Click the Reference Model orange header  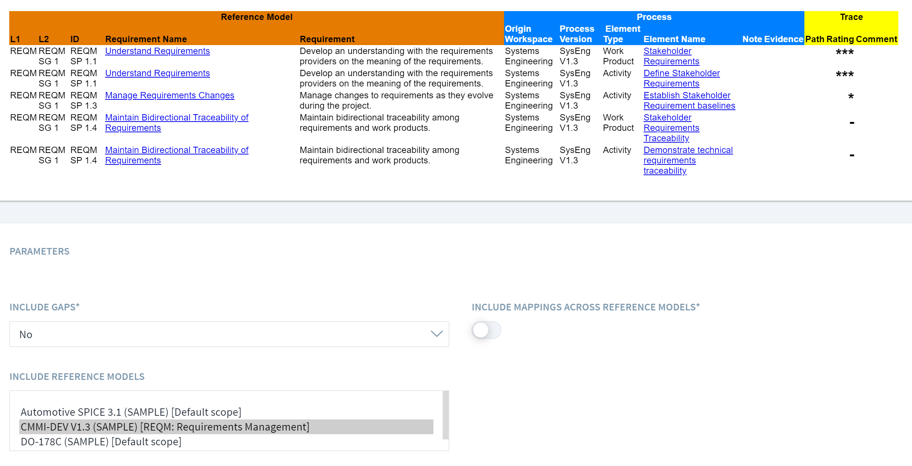pos(256,17)
